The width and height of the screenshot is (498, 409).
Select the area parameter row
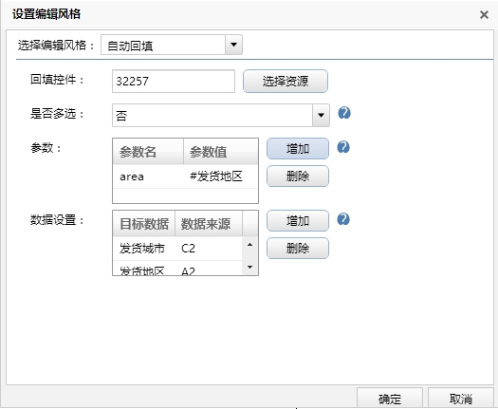(x=185, y=177)
